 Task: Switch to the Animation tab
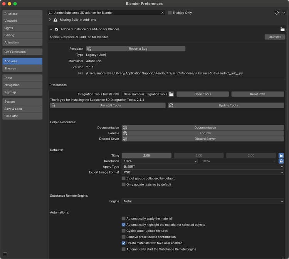tap(22, 42)
